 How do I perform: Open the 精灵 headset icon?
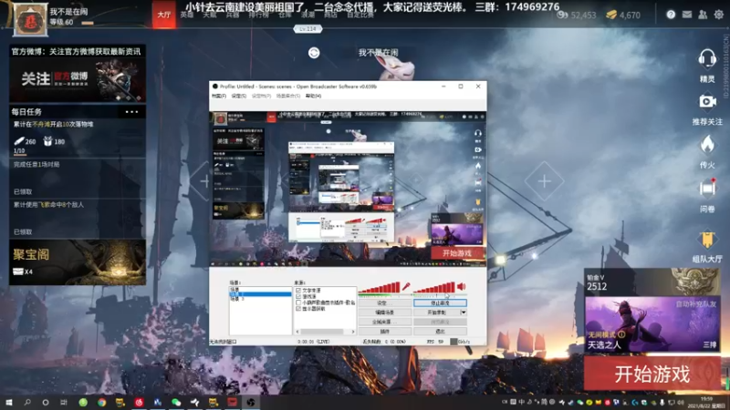coord(707,59)
